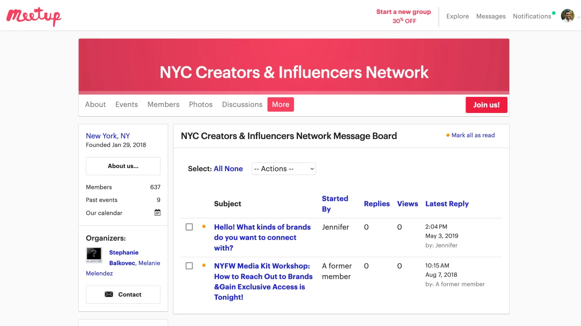Click the Meetup logo
This screenshot has height=326, width=581.
(34, 16)
